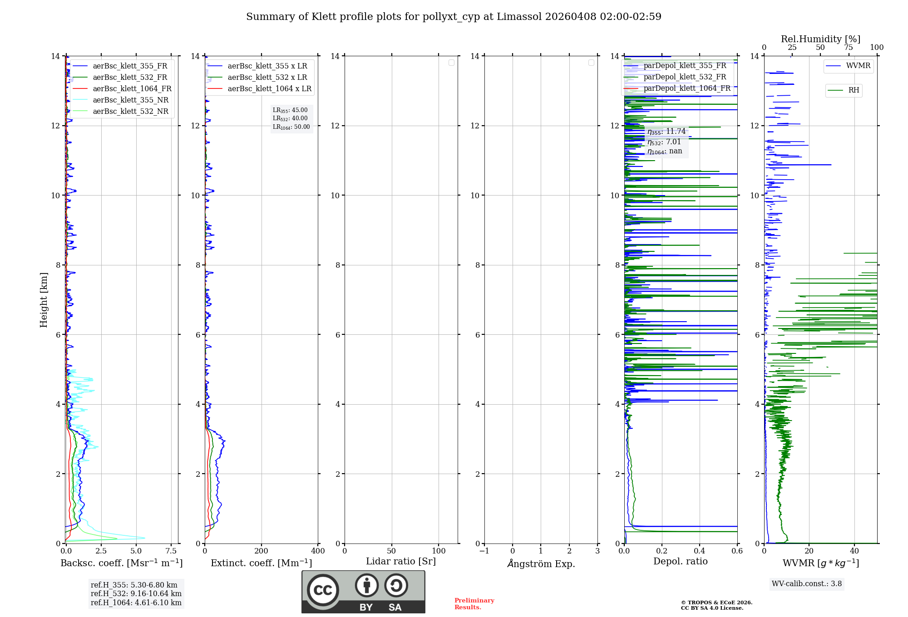Click the empty legend box in Ångström Exp. panel
The height and width of the screenshot is (617, 908).
(x=591, y=63)
